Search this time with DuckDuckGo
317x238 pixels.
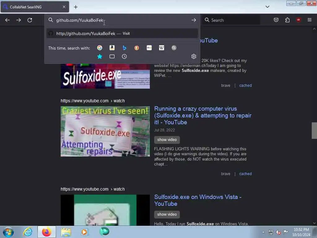(137, 48)
